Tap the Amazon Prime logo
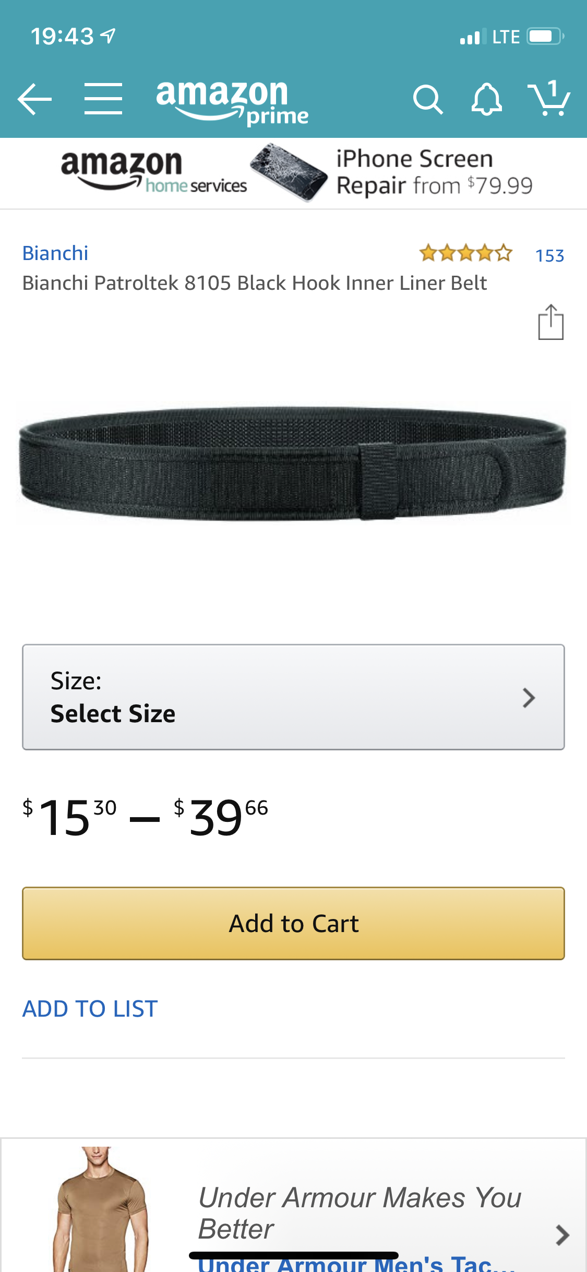Viewport: 587px width, 1272px height. click(x=232, y=102)
